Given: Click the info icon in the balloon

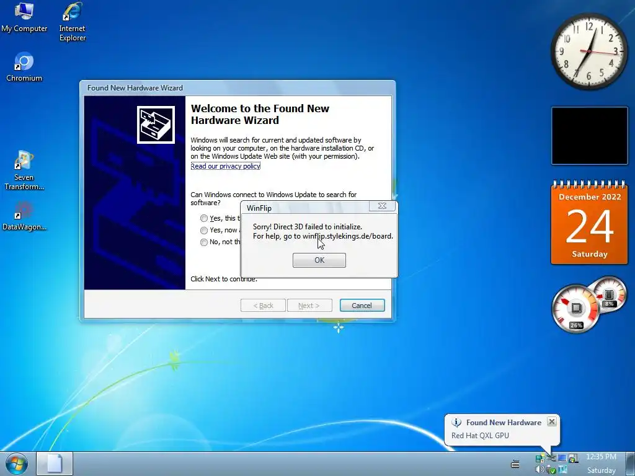Looking at the screenshot, I should click(456, 422).
